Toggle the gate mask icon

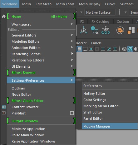97,49
